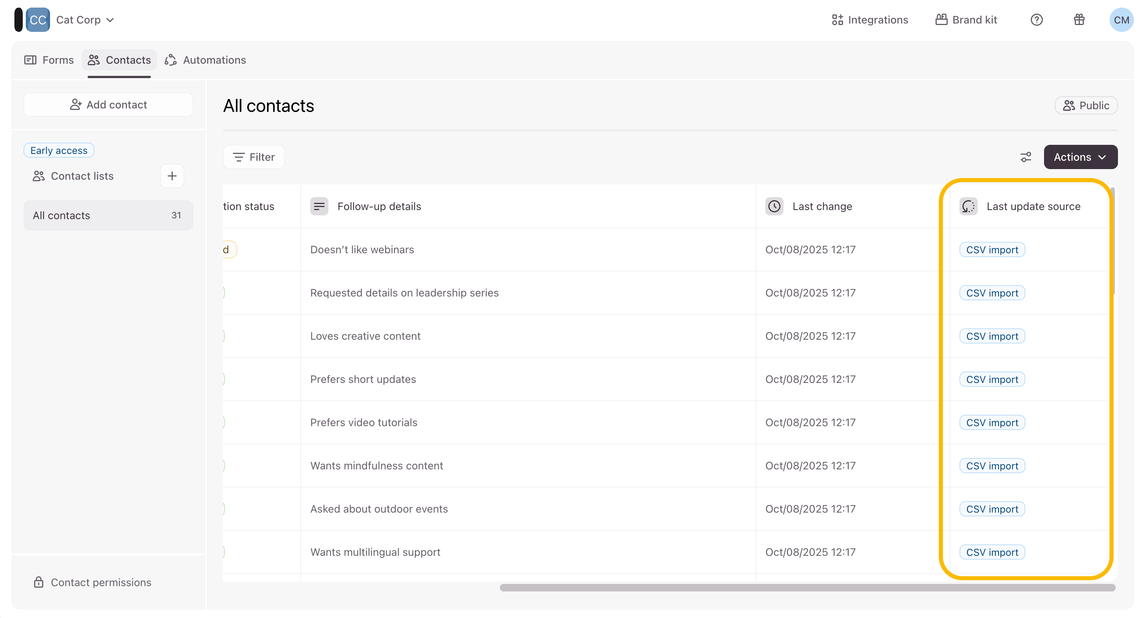Open the Integrations link

point(870,20)
